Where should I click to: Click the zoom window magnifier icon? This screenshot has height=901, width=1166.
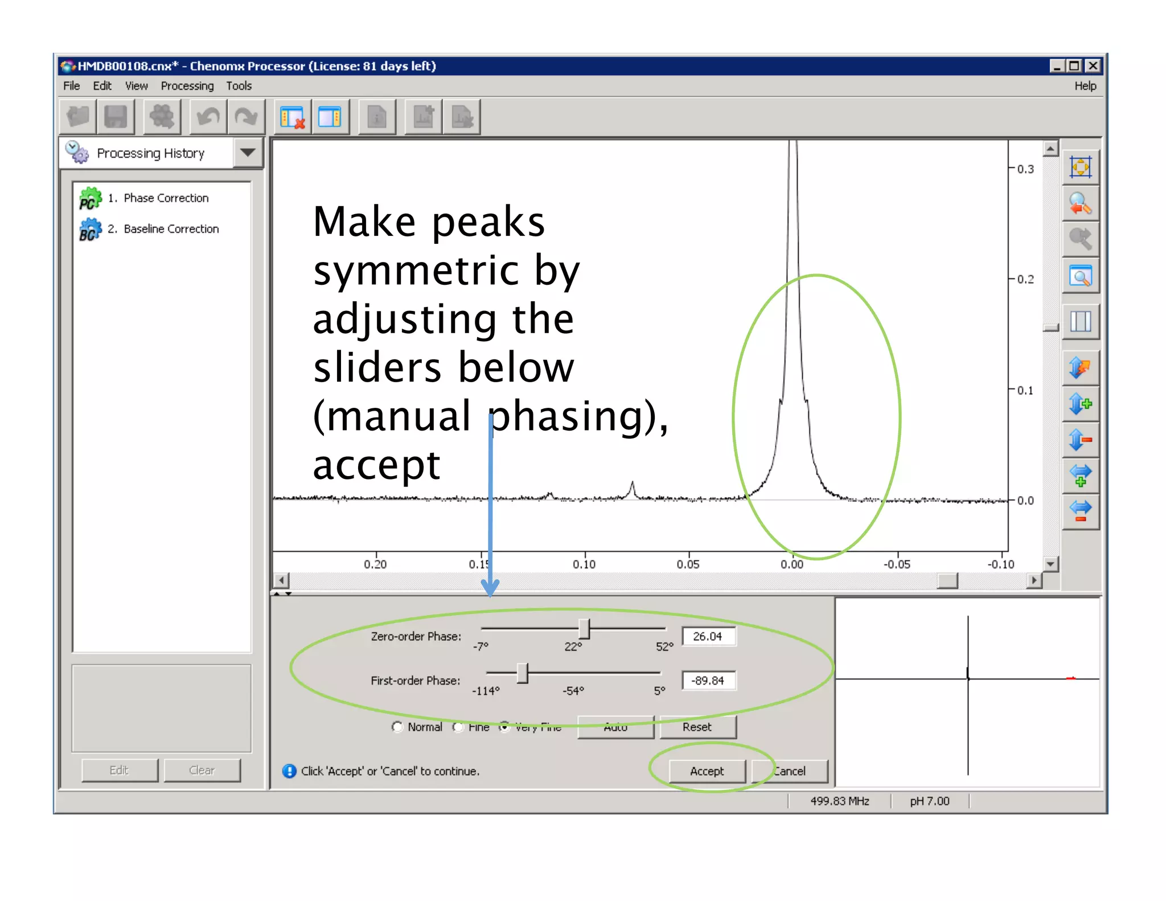(x=1080, y=277)
